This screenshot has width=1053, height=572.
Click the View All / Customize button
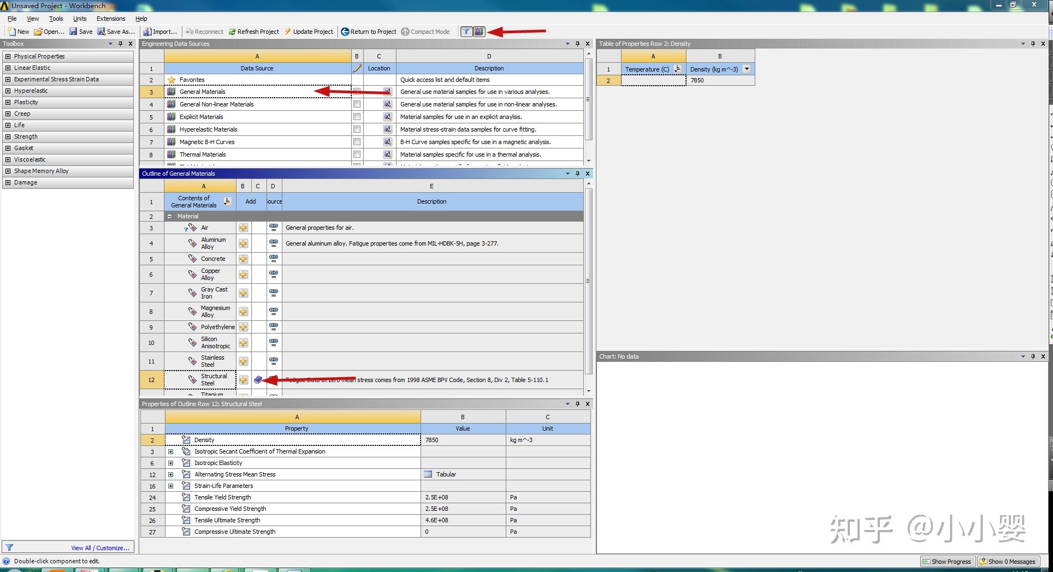(99, 547)
